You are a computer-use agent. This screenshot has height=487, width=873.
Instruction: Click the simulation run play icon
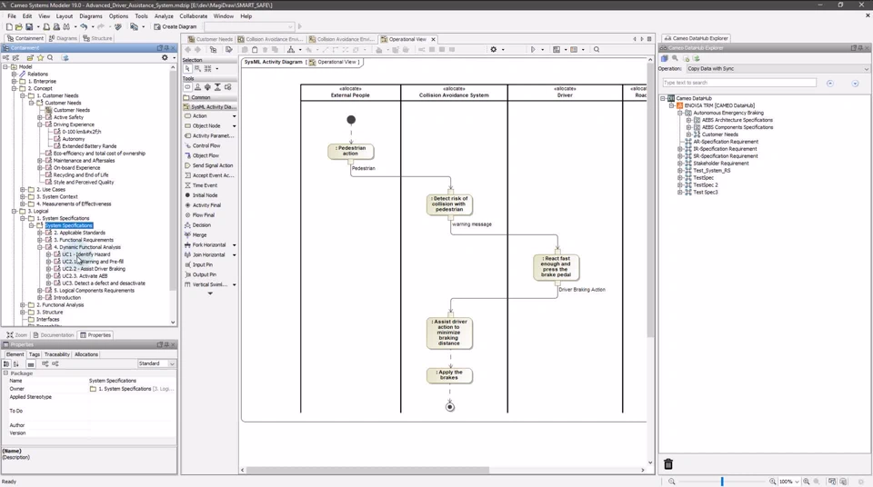533,50
